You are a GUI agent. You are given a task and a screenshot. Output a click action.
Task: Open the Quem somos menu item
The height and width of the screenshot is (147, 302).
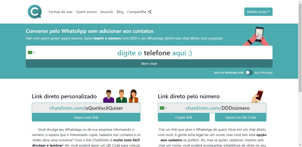[x=86, y=12]
